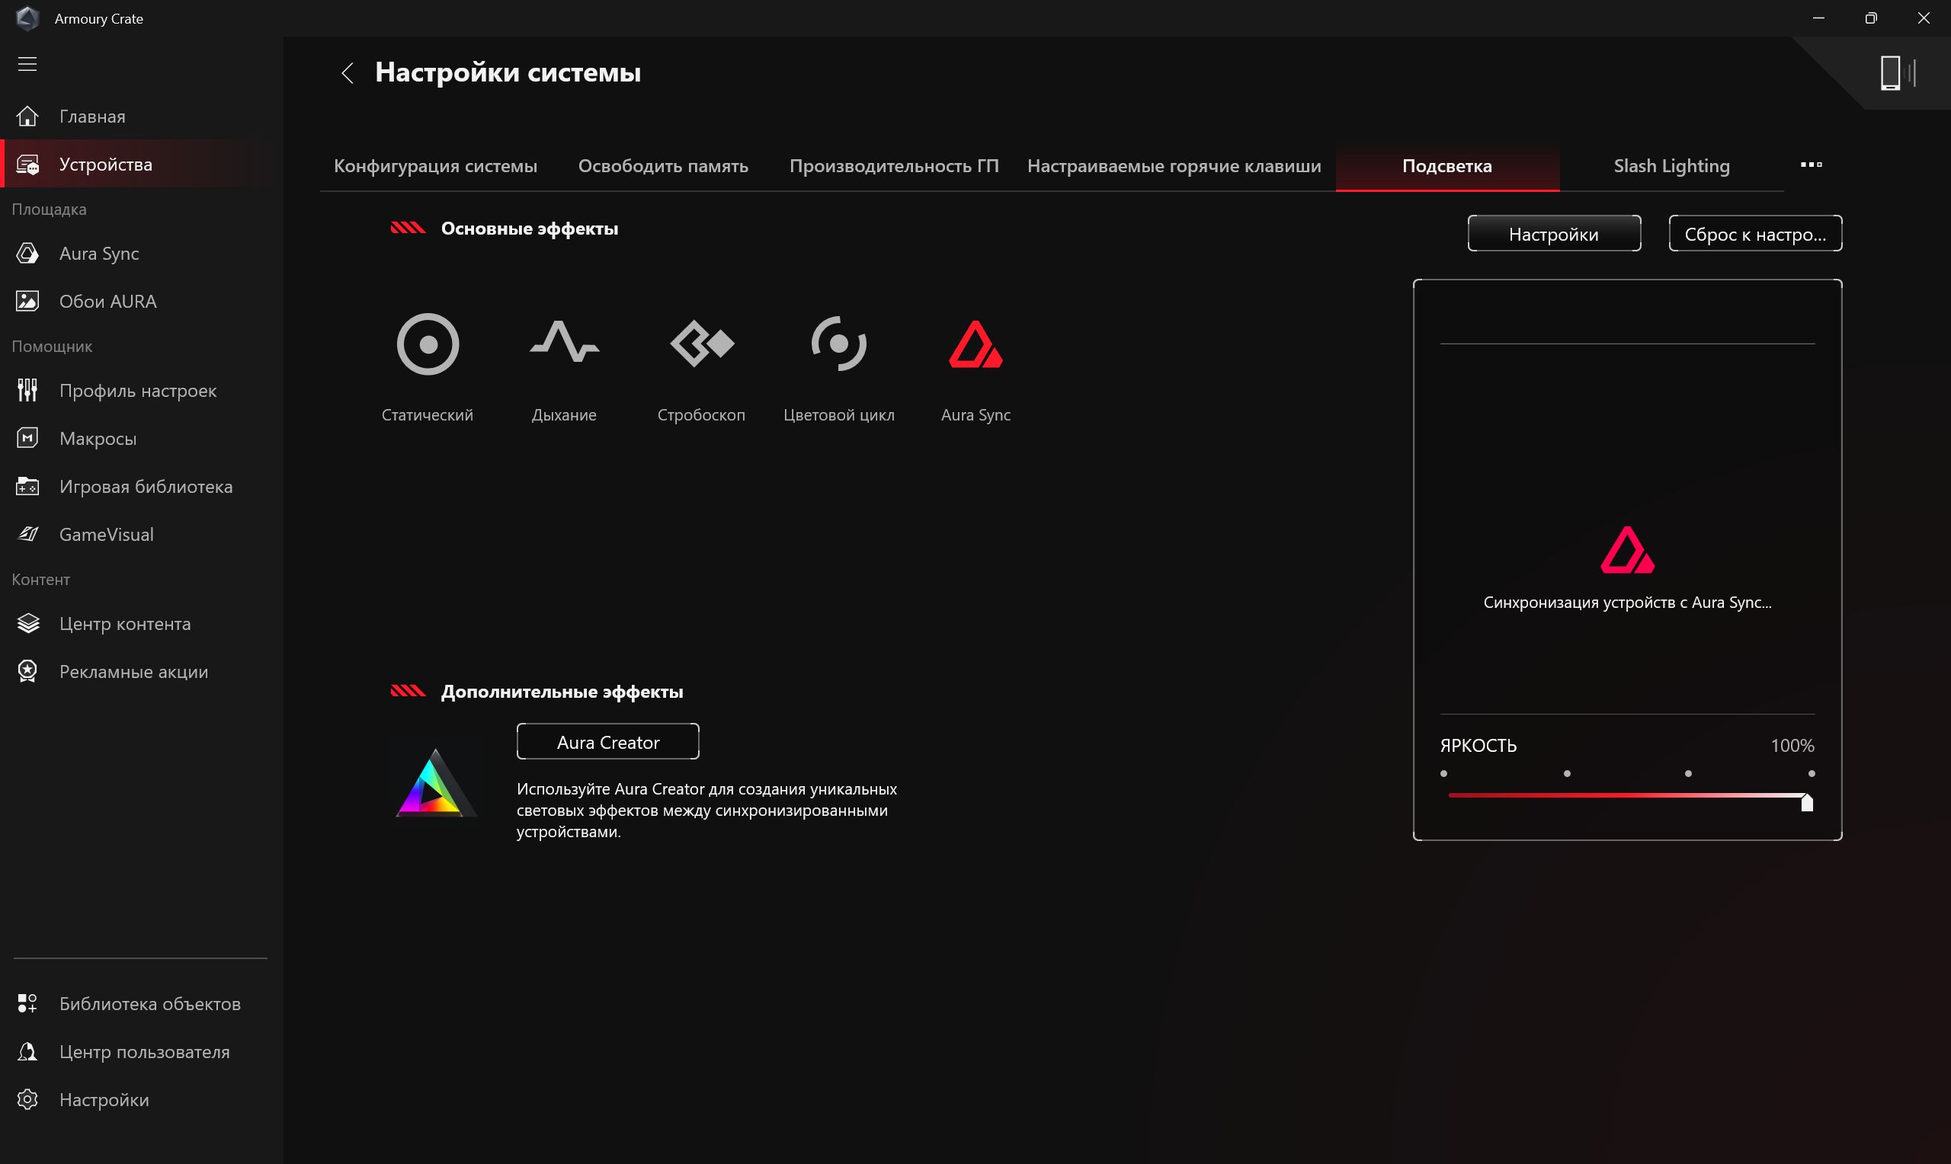Pick the Цветовой цикл color cycle icon
The image size is (1951, 1164).
pyautogui.click(x=838, y=344)
